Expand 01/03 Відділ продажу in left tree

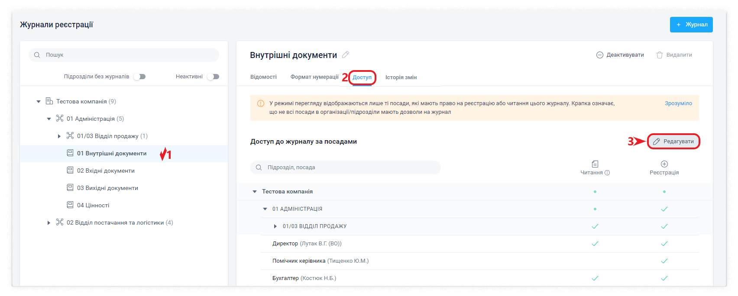[59, 136]
